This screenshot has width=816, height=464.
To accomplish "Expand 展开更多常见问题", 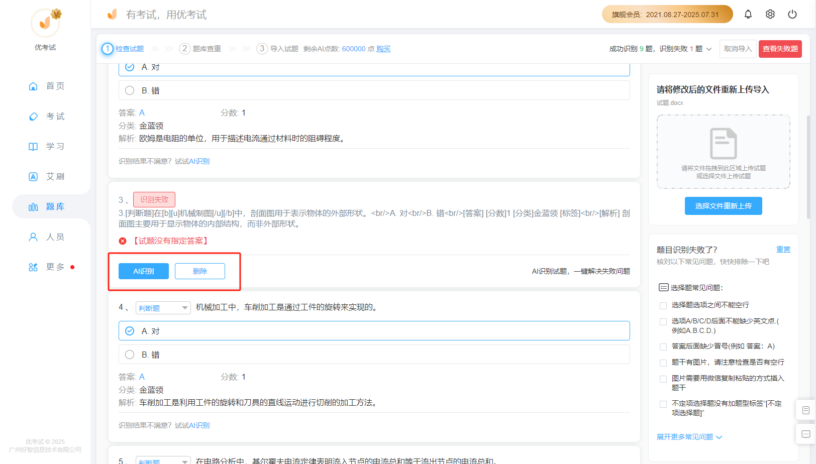I will tap(689, 437).
